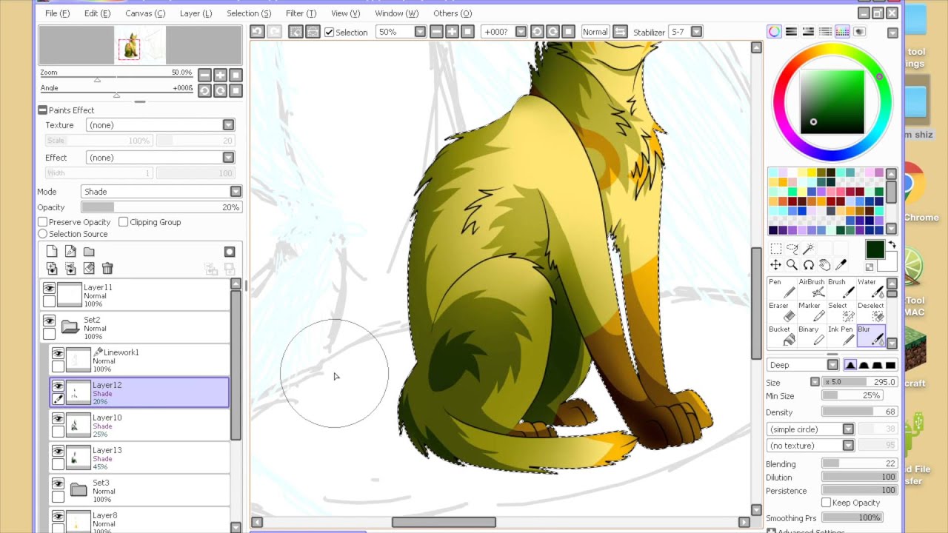Click the zoom out minus button in navigator
The image size is (948, 533).
[x=204, y=75]
